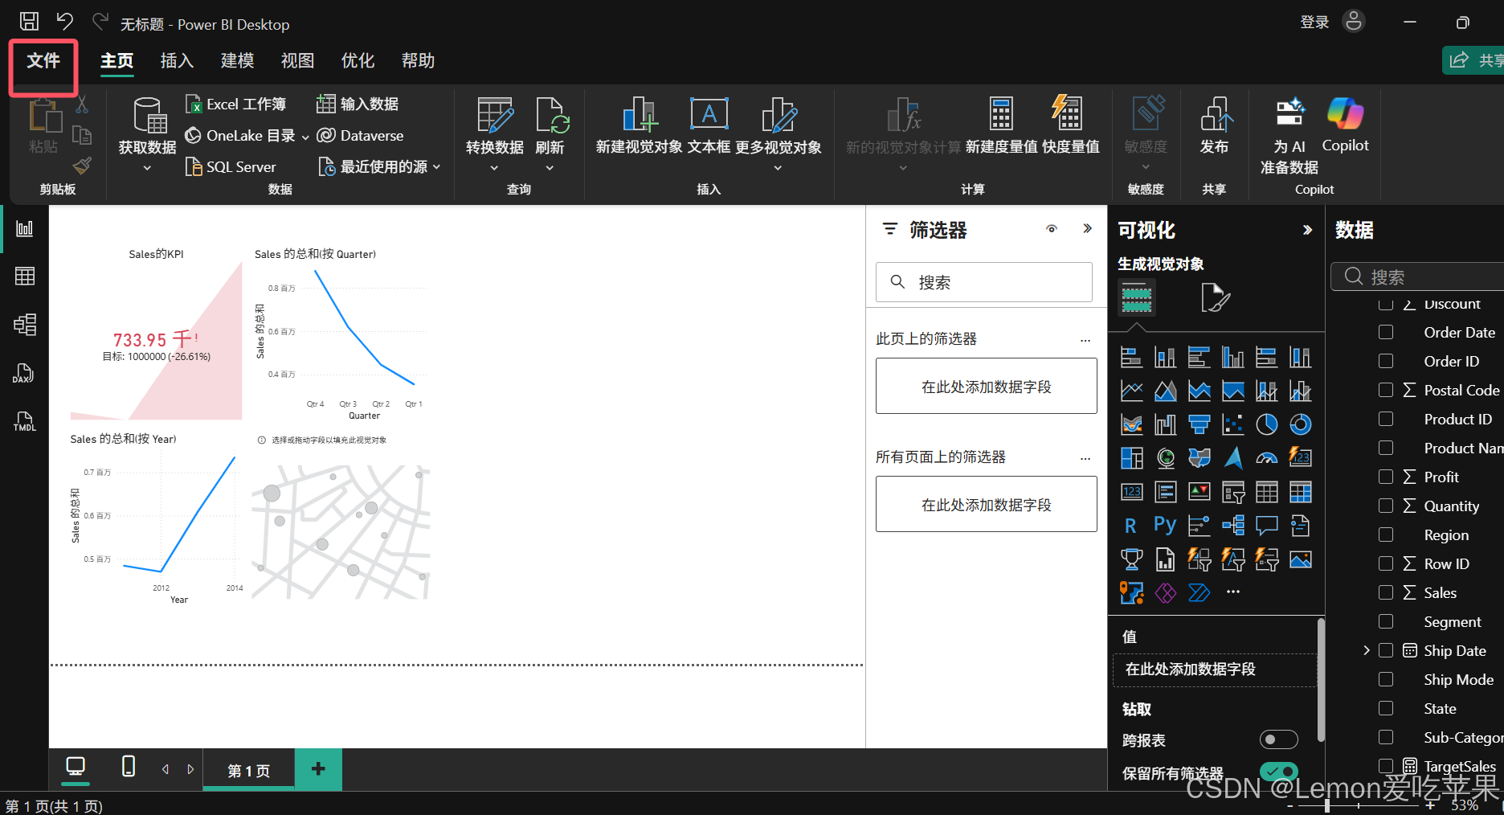Select the pie chart visual icon

point(1267,424)
